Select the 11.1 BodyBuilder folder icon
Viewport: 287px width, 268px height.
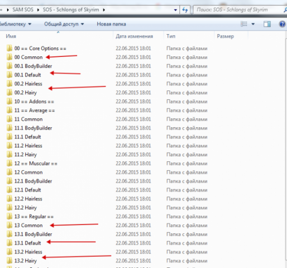[9, 128]
